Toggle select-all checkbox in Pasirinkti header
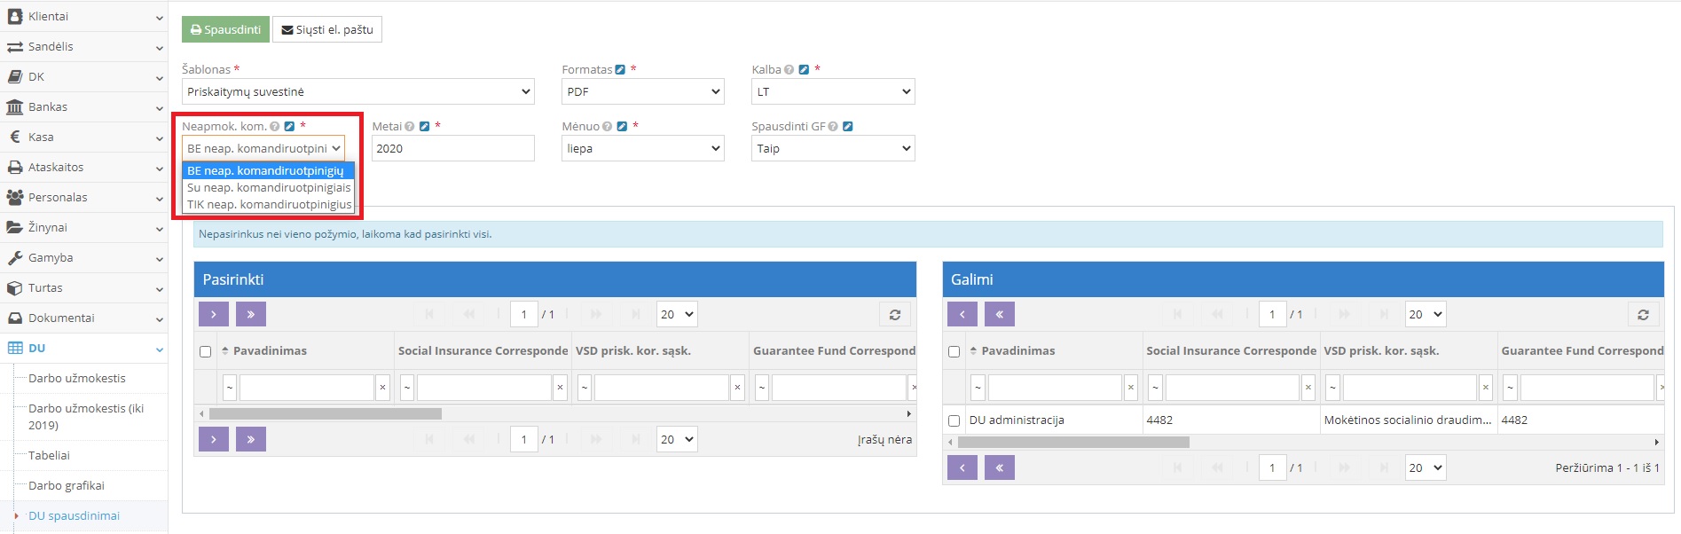Screen dimensions: 1681x534 click(205, 352)
